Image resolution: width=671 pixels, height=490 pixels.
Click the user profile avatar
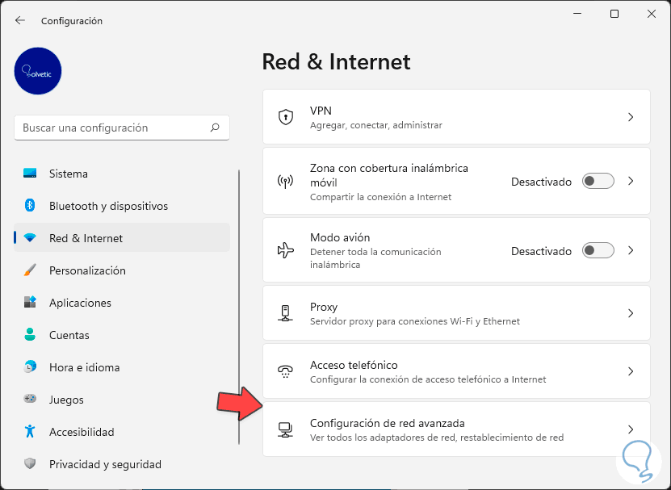point(38,71)
